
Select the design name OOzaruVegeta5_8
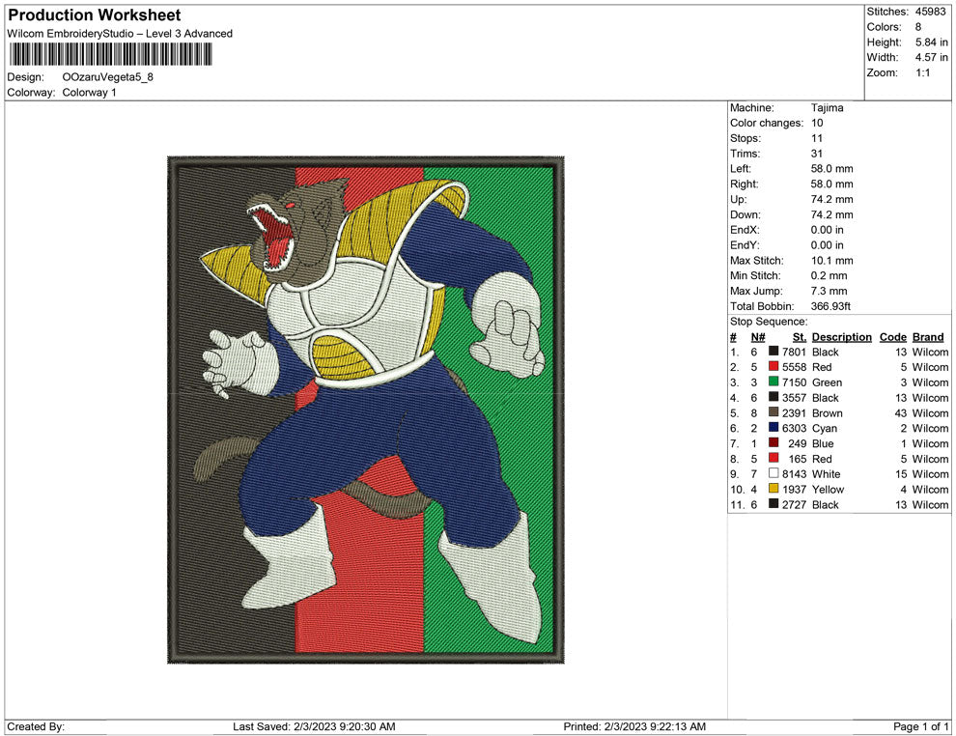(x=108, y=77)
